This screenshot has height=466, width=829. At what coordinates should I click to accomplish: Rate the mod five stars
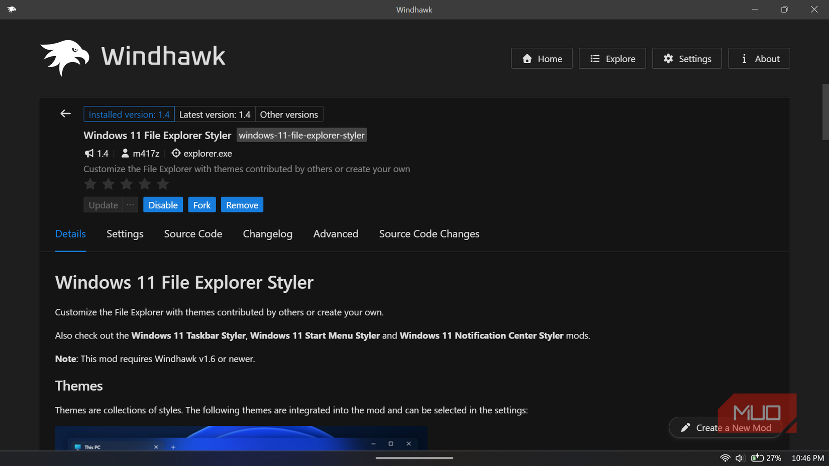[x=163, y=184]
